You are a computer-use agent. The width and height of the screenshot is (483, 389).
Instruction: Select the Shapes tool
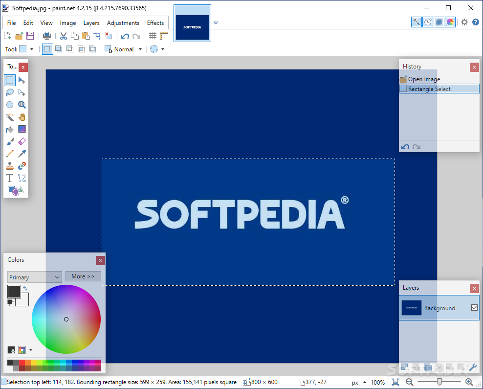pyautogui.click(x=16, y=190)
